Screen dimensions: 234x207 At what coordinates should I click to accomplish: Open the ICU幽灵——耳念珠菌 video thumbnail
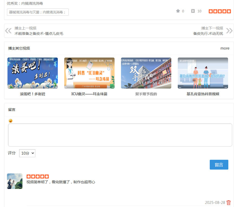click(x=89, y=73)
